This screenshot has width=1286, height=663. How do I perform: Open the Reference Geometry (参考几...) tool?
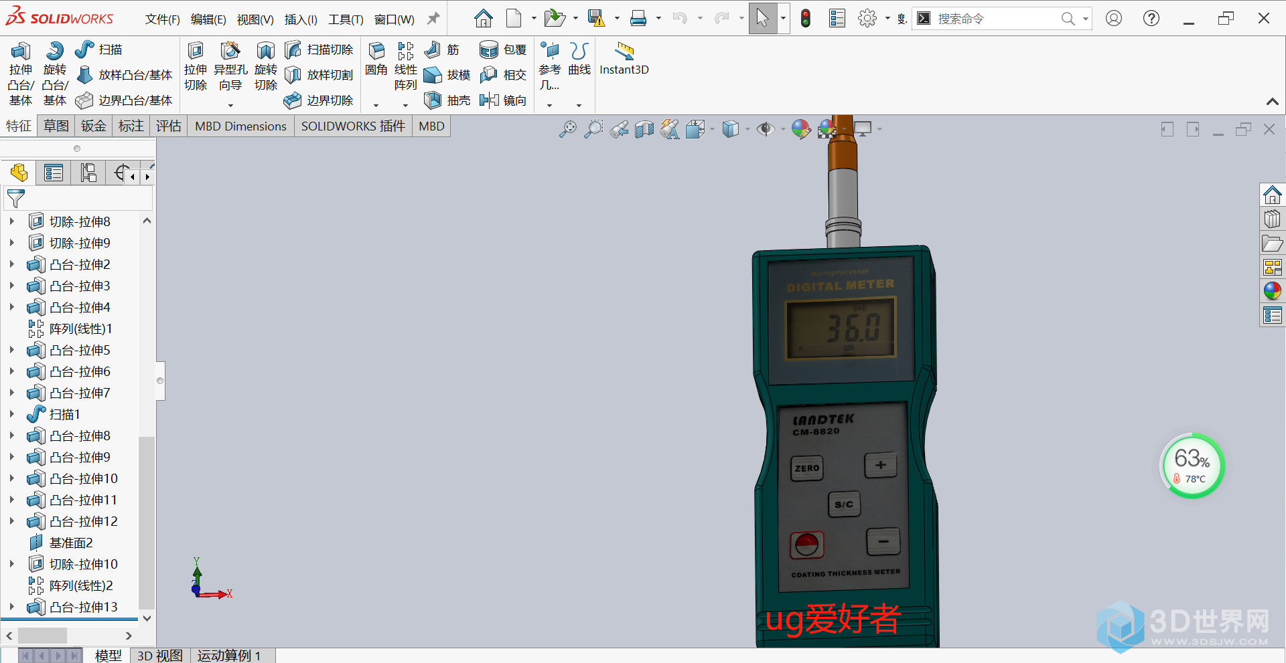[549, 67]
